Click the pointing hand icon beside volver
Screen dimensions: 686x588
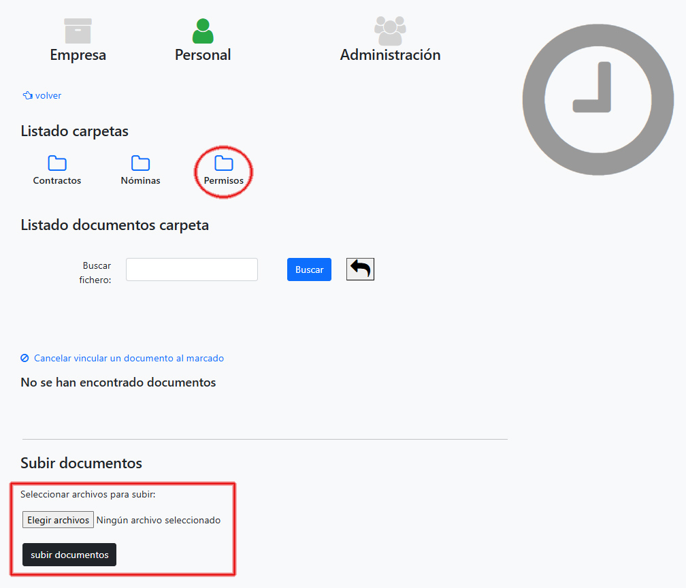coord(27,95)
